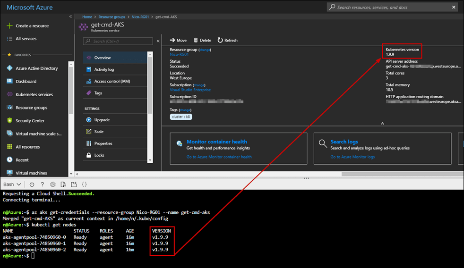Follow the Nico-RG01 resource group link
The height and width of the screenshot is (268, 464).
pyautogui.click(x=179, y=54)
